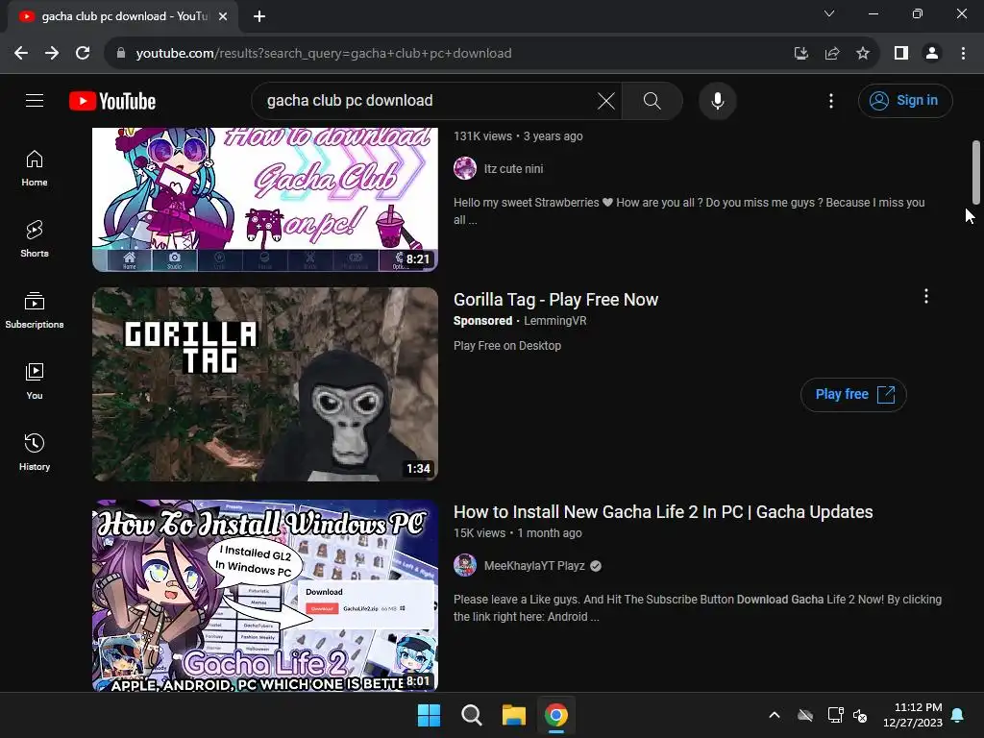This screenshot has height=738, width=984.
Task: Click the LemmingVR advertiser name
Action: [x=554, y=321]
